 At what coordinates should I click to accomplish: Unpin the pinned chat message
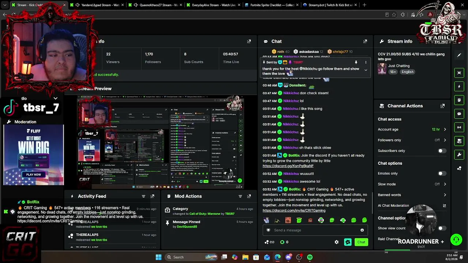[x=356, y=62]
